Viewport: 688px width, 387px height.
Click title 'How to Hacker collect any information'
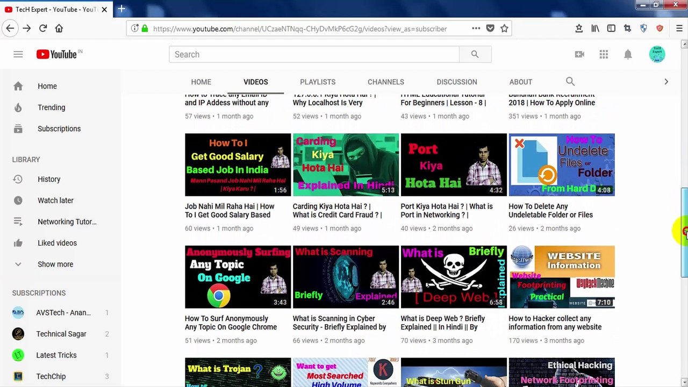click(555, 322)
